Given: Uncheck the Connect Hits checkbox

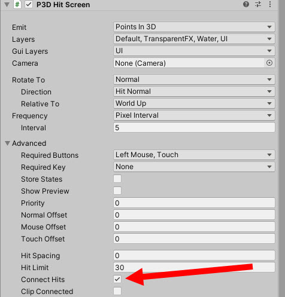Looking at the screenshot, I should pos(117,279).
